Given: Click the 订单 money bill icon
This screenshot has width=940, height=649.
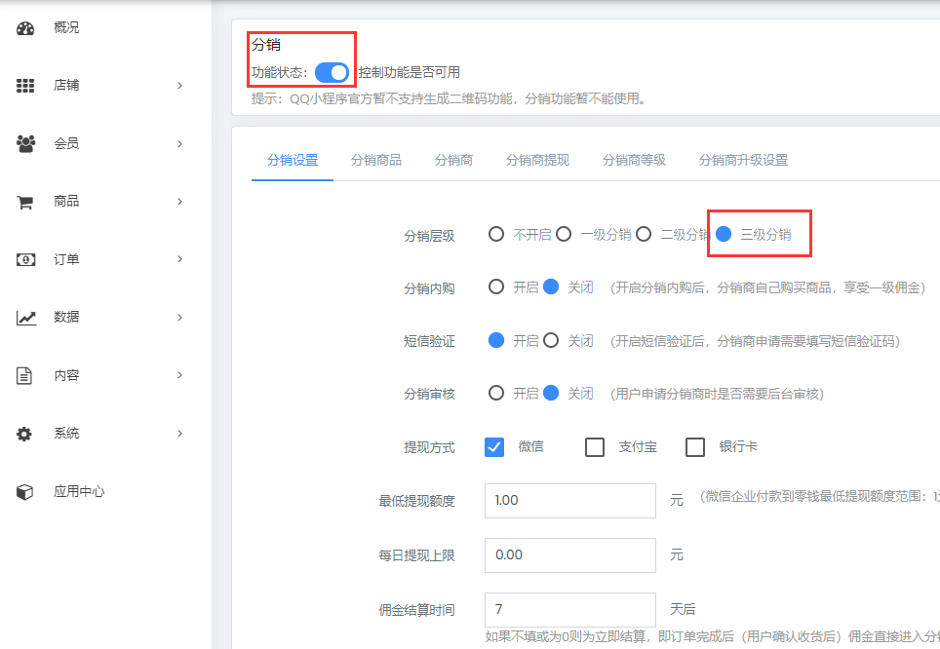Looking at the screenshot, I should click(25, 260).
